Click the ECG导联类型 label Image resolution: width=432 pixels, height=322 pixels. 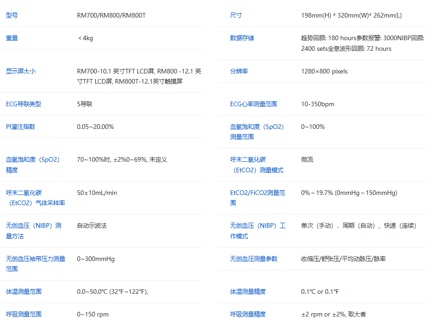(20, 104)
